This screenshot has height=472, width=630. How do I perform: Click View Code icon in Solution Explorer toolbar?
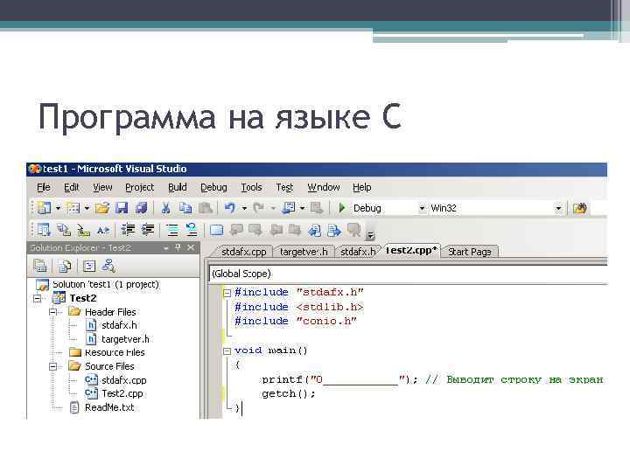coord(88,266)
